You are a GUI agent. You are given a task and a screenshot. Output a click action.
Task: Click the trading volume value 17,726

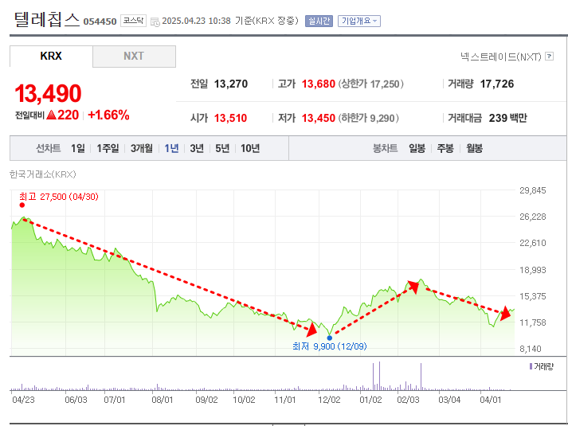coord(497,84)
